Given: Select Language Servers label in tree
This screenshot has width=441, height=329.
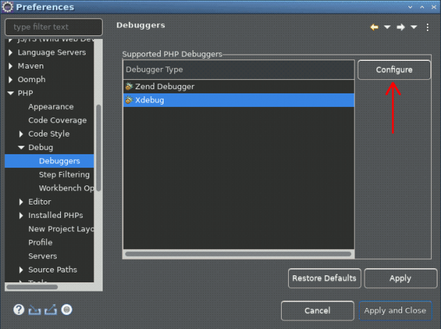Looking at the screenshot, I should pyautogui.click(x=52, y=52).
